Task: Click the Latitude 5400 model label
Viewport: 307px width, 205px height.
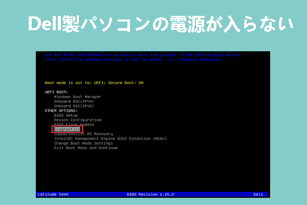Action: tap(53, 194)
